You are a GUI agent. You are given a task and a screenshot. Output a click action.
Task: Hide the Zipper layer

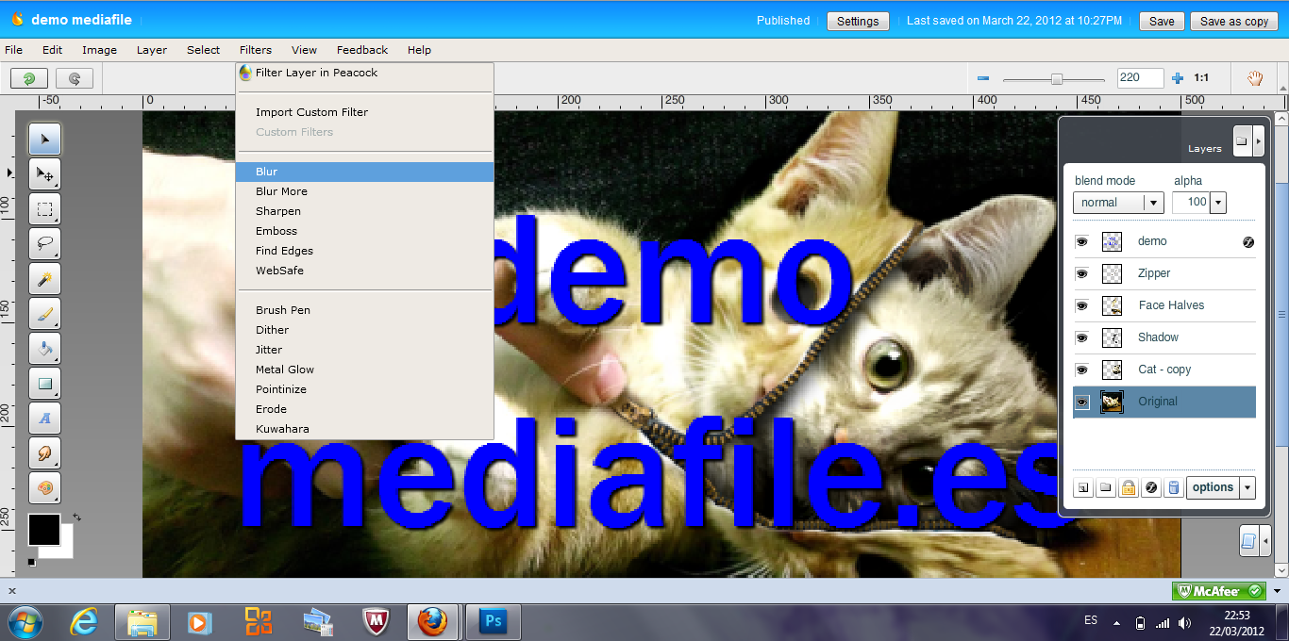click(1080, 273)
